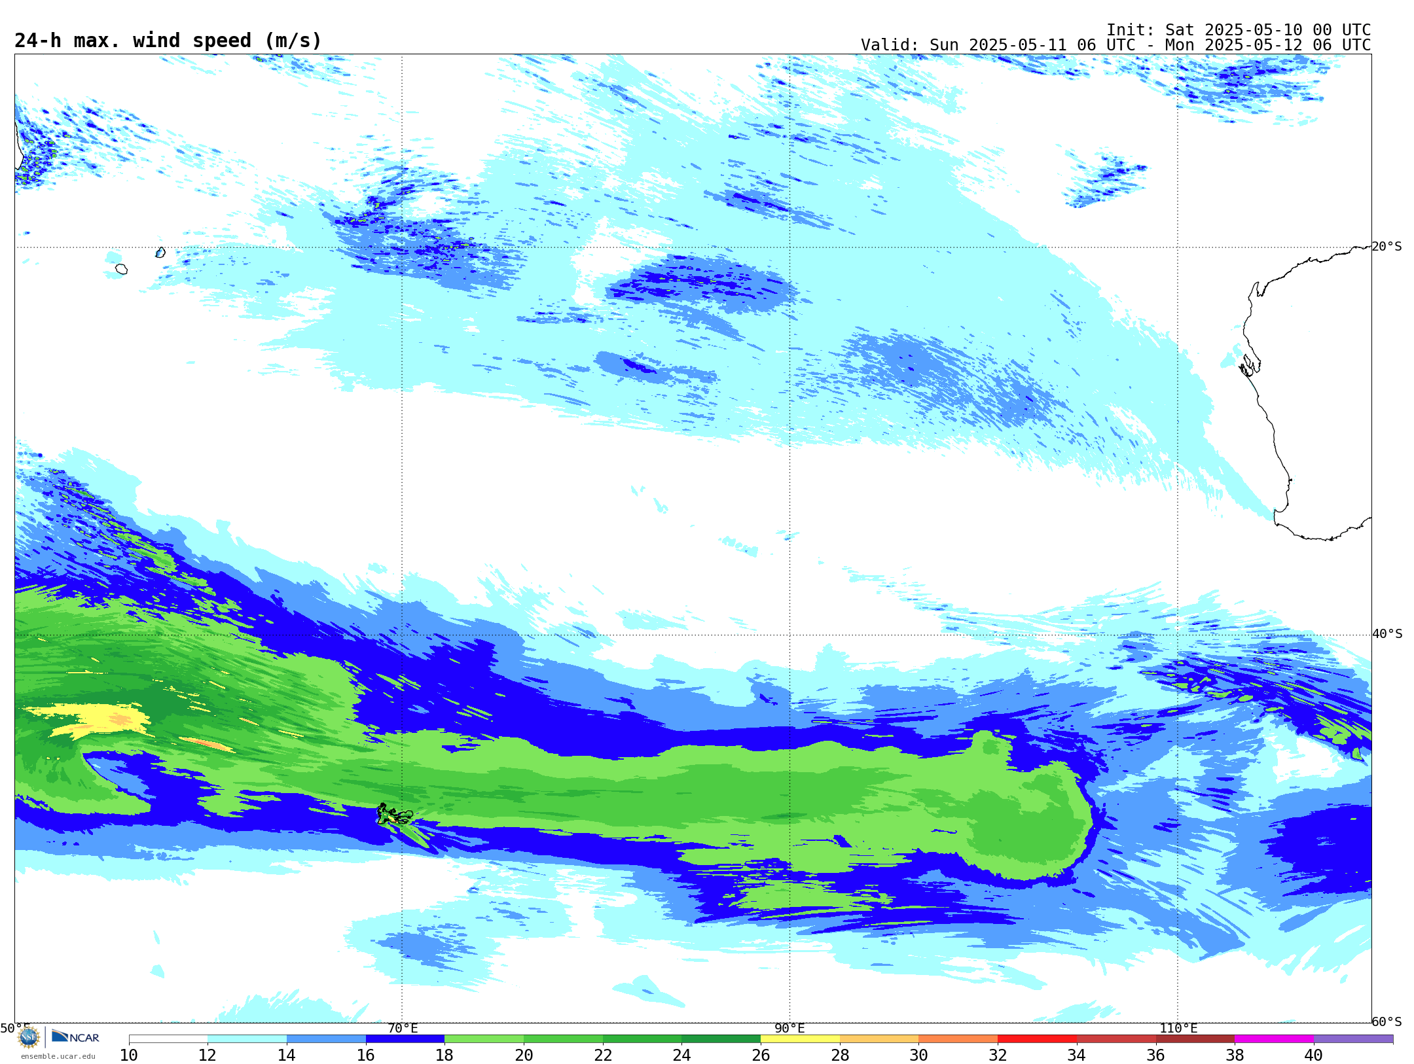
Task: Select the white 10–12 colorbar segment
Action: click(x=168, y=1039)
